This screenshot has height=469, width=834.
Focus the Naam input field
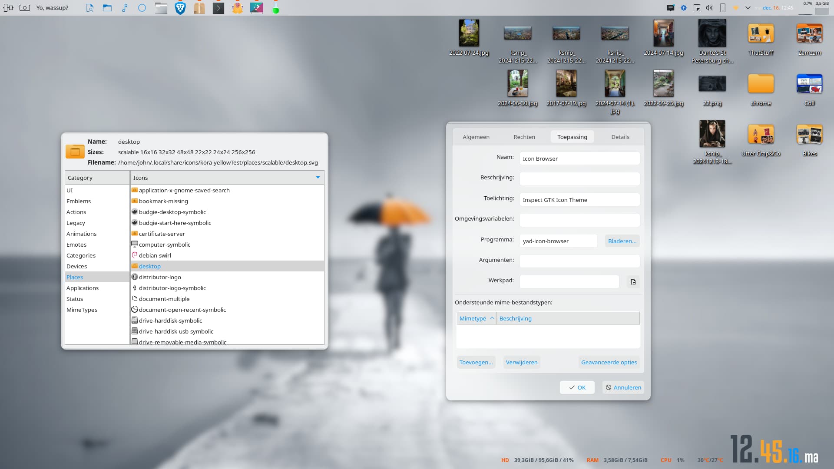[x=579, y=159]
